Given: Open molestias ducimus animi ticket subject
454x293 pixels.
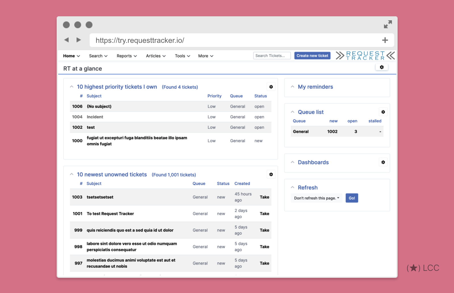Looking at the screenshot, I should pos(131,263).
